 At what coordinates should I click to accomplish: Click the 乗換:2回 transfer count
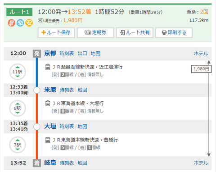pyautogui.click(x=198, y=12)
